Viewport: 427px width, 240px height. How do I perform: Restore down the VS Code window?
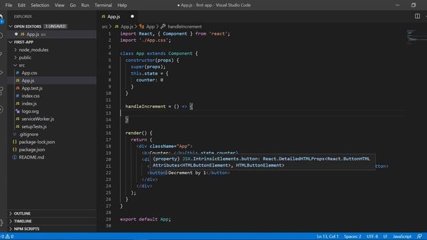click(414, 5)
